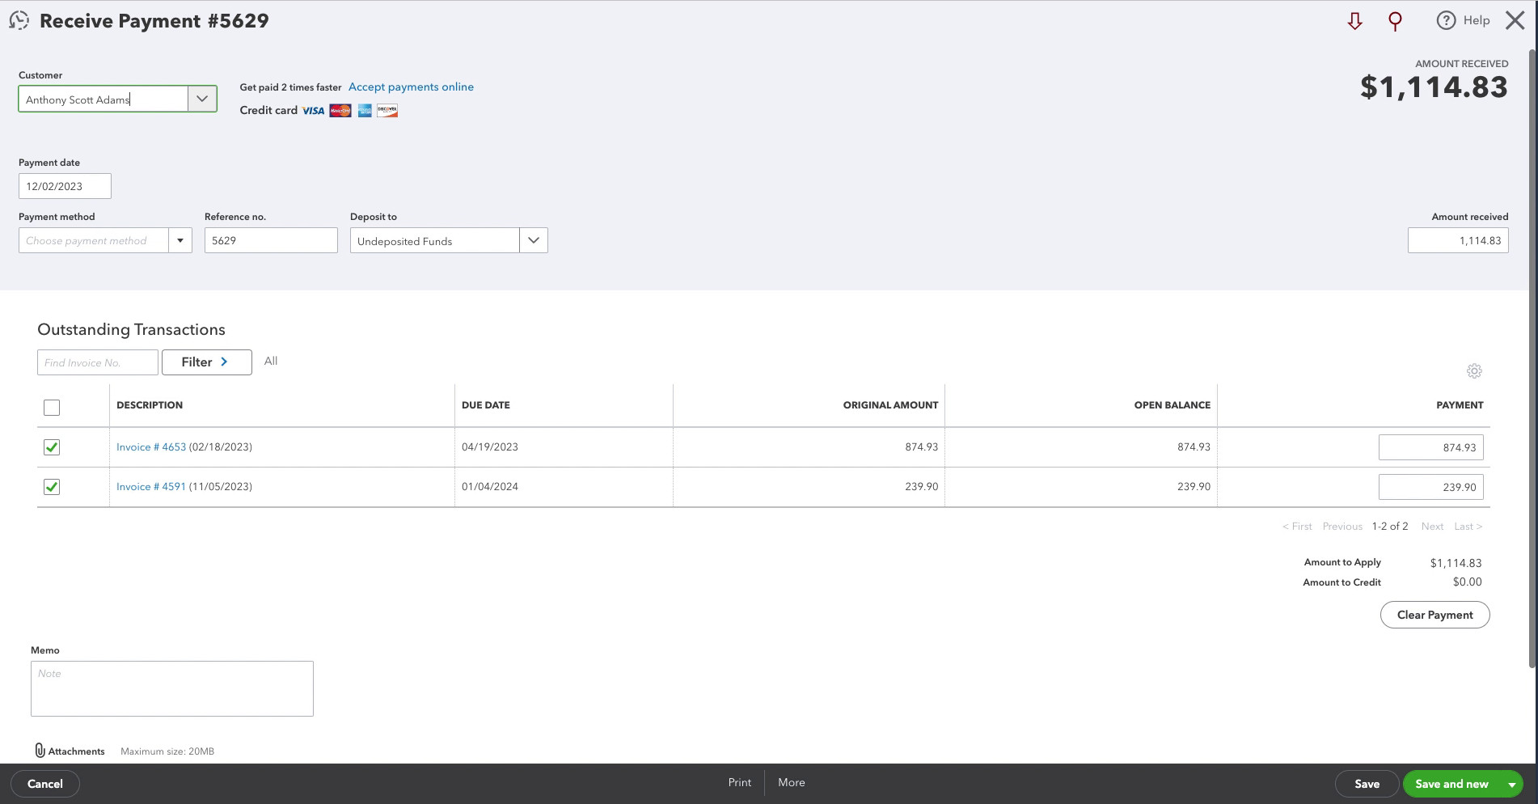The width and height of the screenshot is (1538, 804).
Task: Close the Receive Payment window
Action: pos(1515,21)
